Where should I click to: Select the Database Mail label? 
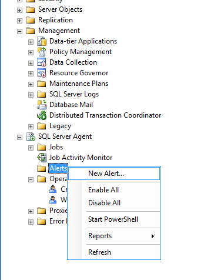pos(71,105)
